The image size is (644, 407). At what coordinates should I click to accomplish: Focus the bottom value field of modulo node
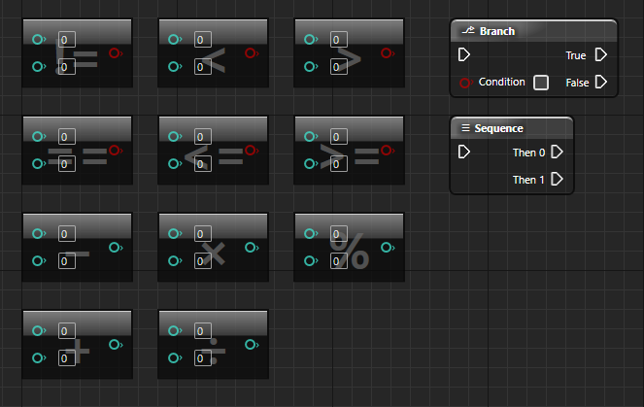pos(338,260)
